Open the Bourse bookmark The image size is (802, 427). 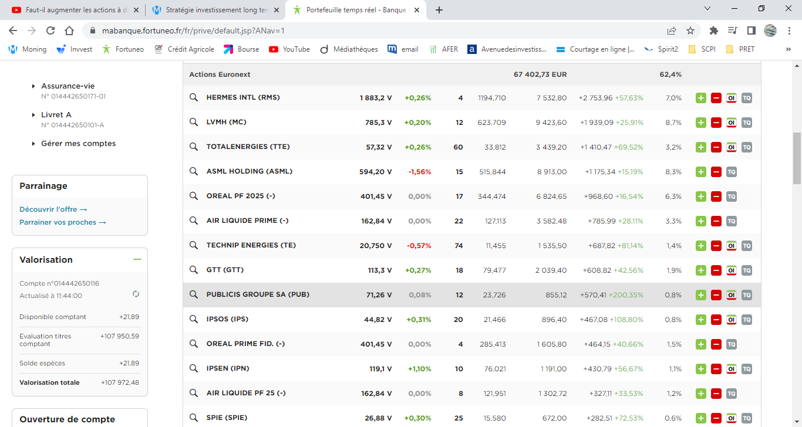(x=241, y=49)
